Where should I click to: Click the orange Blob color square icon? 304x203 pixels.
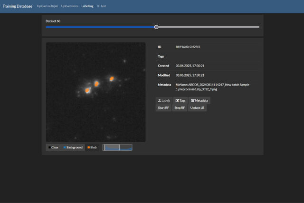[x=88, y=147]
